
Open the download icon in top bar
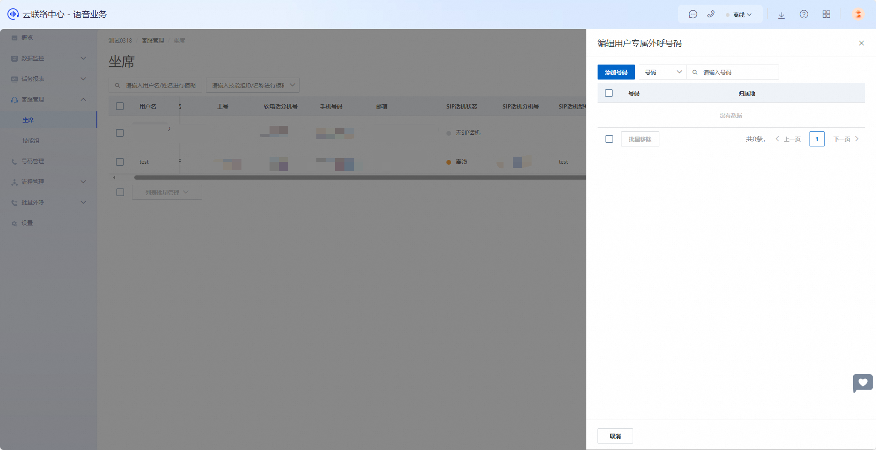click(781, 15)
